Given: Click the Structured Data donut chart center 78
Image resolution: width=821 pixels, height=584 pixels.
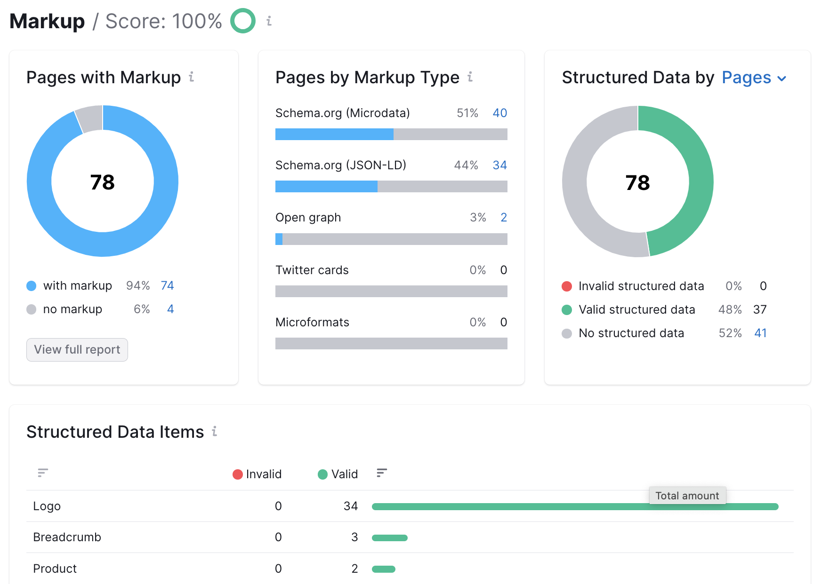Looking at the screenshot, I should (x=637, y=182).
